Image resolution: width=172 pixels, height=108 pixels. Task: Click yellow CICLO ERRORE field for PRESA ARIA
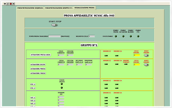[137, 55]
